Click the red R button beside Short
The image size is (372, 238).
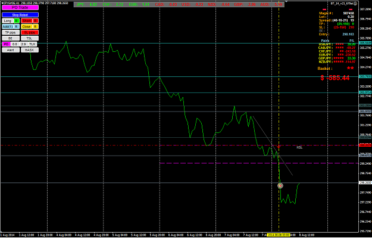(35, 21)
